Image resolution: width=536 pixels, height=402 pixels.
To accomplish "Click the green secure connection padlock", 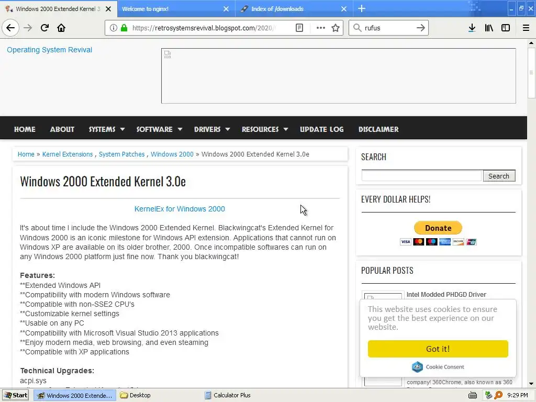I will pos(124,28).
